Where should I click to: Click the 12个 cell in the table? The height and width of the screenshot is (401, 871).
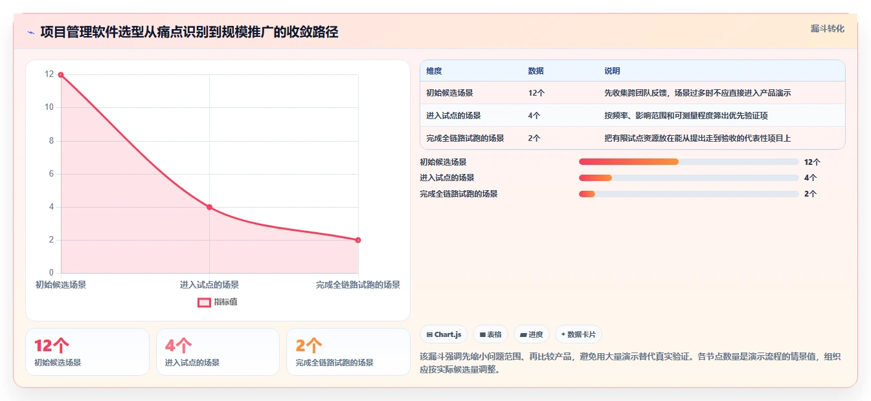click(536, 93)
